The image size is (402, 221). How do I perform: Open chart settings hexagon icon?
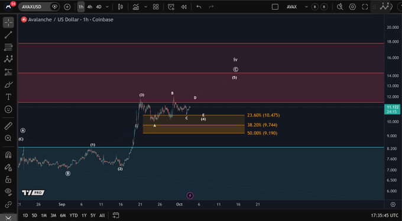[x=352, y=7]
